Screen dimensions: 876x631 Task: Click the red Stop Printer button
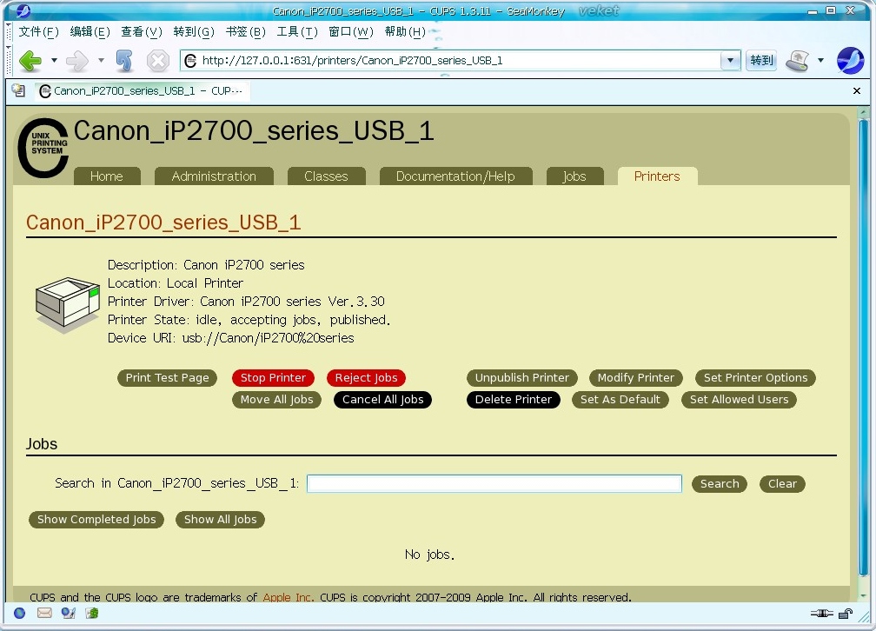point(273,378)
